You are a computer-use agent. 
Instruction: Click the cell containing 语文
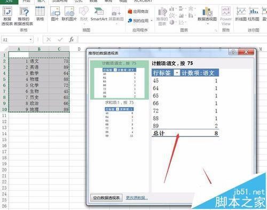[x=39, y=61]
